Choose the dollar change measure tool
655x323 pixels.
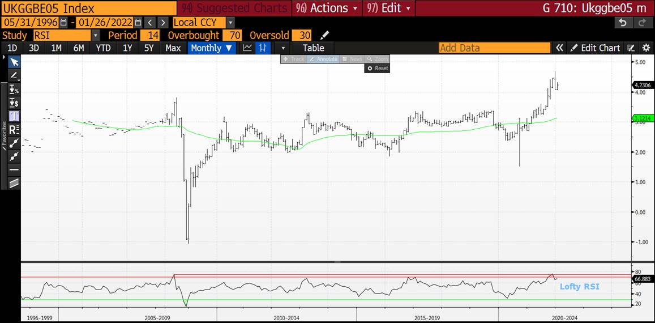(15, 103)
